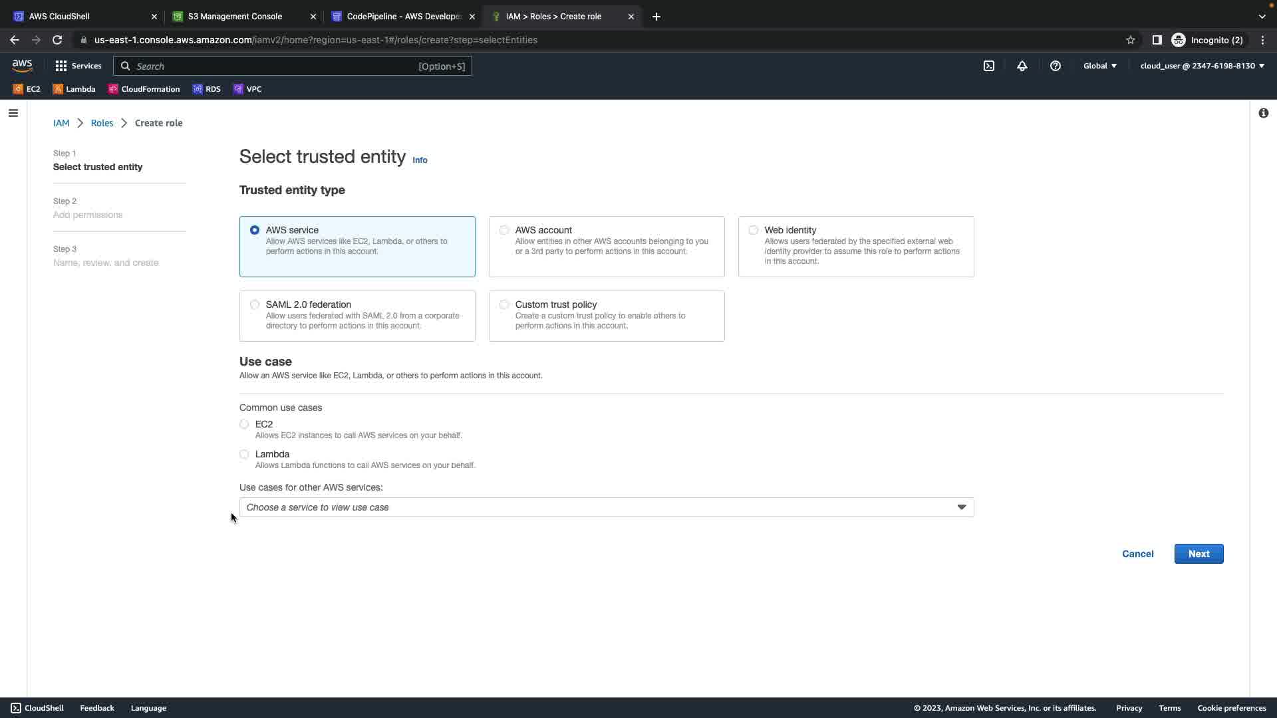Image resolution: width=1277 pixels, height=718 pixels.
Task: Open the Lambda bookmark shortcut
Action: coord(74,89)
